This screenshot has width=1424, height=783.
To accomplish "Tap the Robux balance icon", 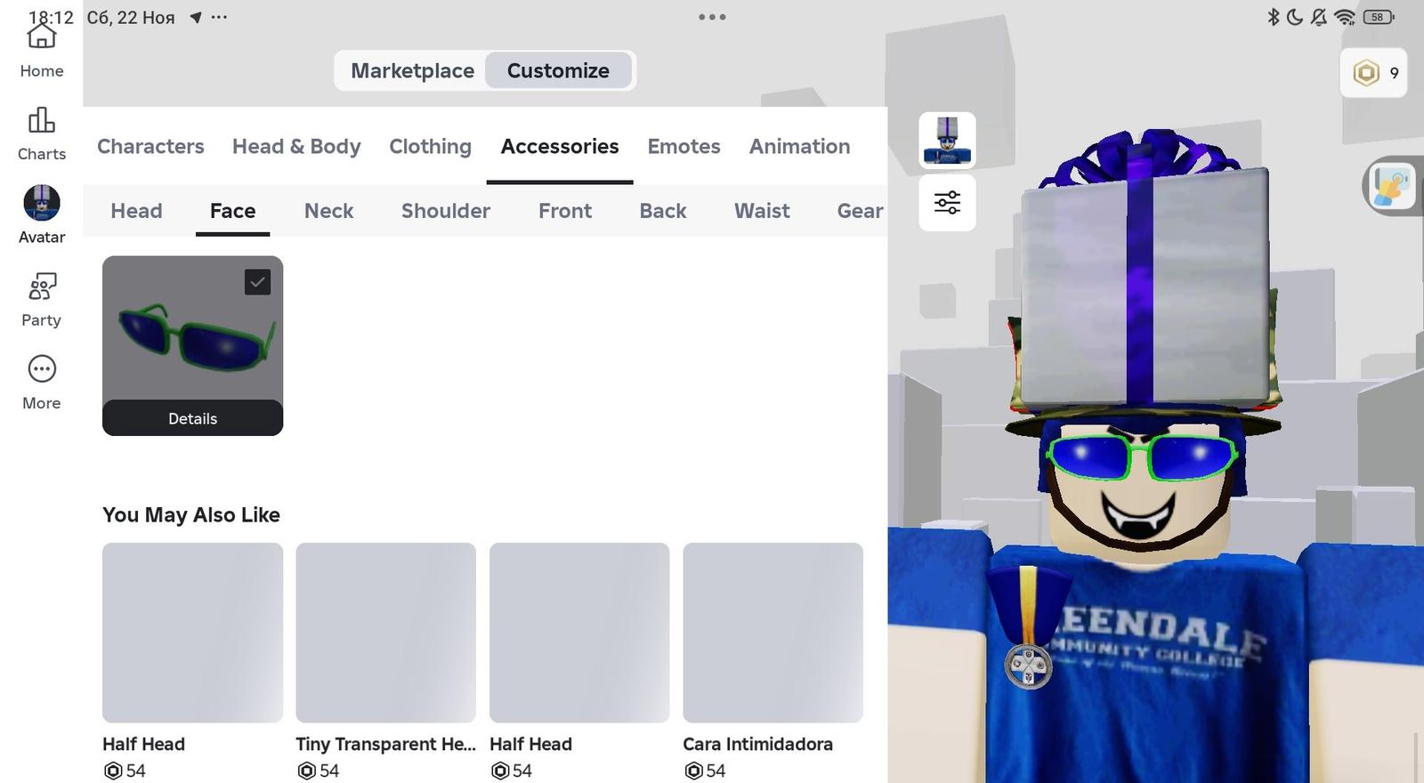I will pos(1366,73).
